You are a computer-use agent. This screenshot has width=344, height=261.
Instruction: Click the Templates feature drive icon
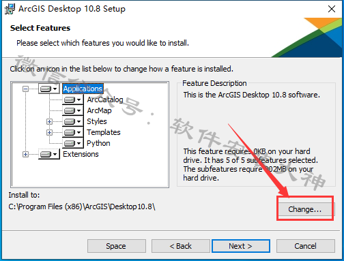tap(72, 132)
